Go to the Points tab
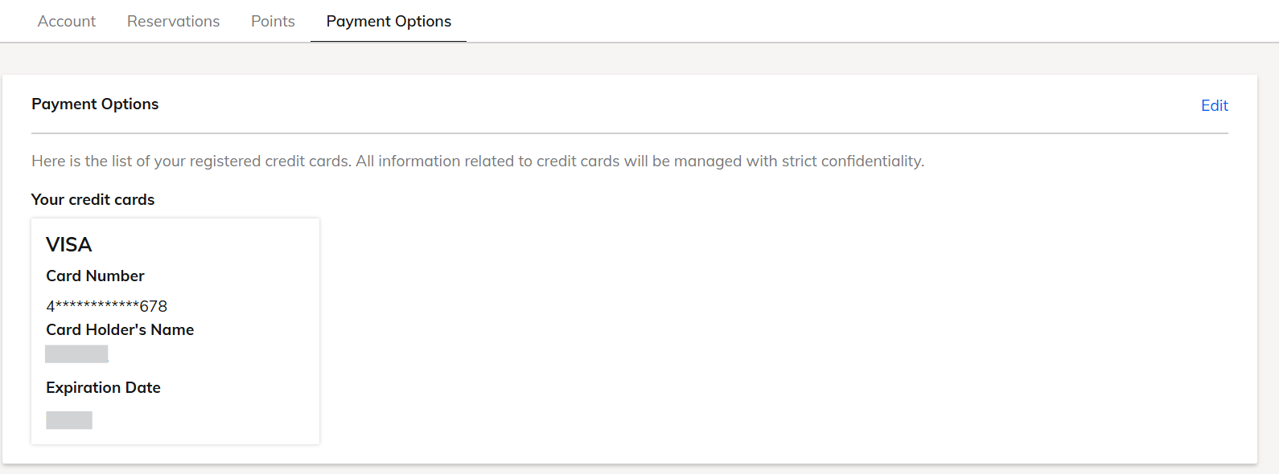The image size is (1279, 474). pyautogui.click(x=273, y=22)
